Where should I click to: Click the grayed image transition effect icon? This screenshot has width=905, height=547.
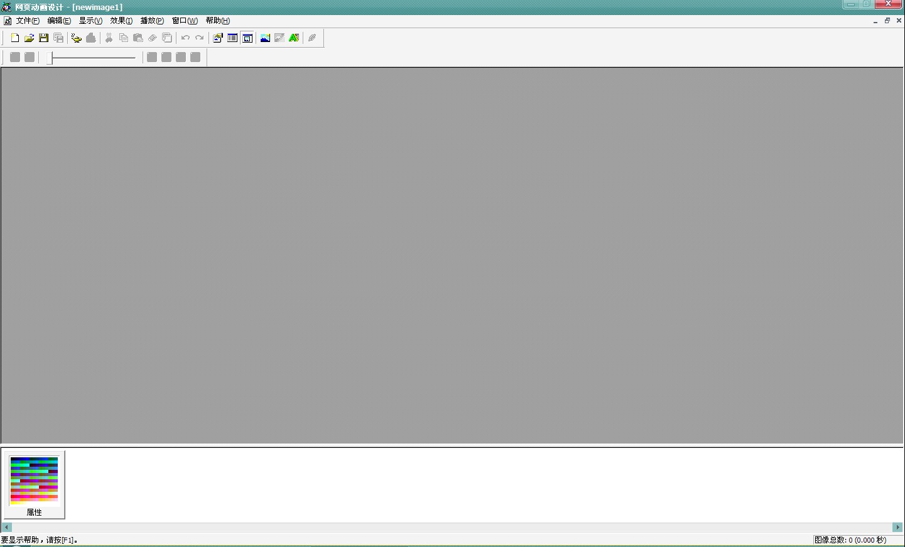[x=279, y=38]
